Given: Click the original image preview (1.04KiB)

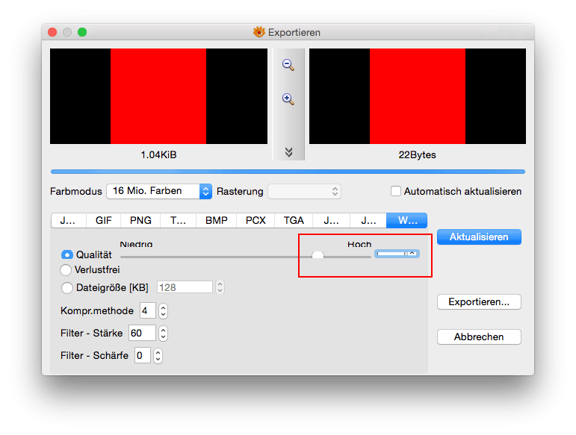Looking at the screenshot, I should (158, 96).
